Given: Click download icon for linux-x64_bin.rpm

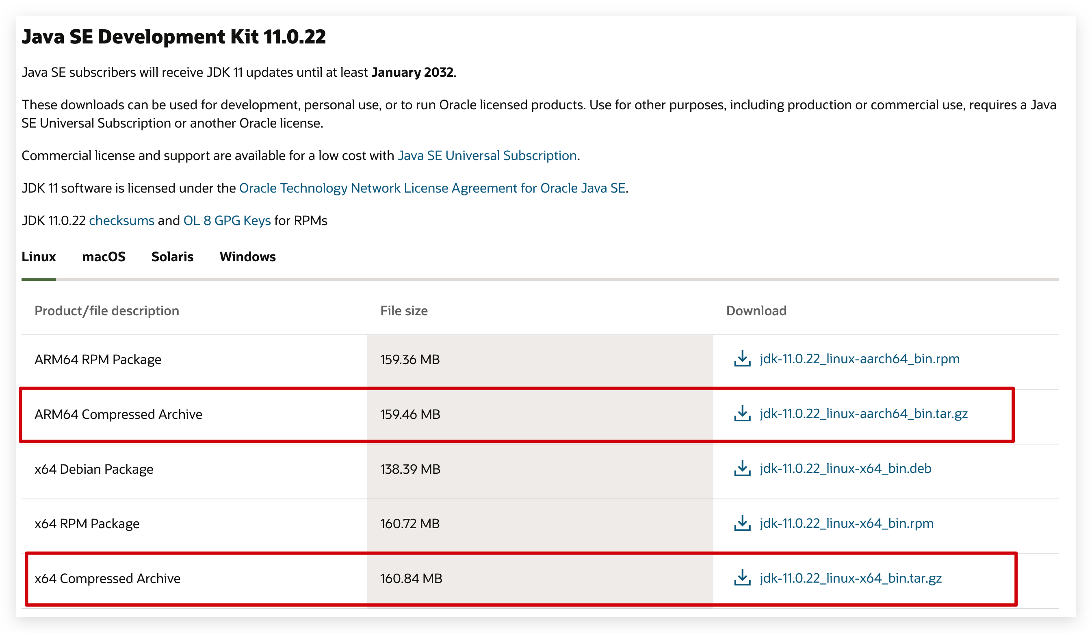Looking at the screenshot, I should [742, 522].
